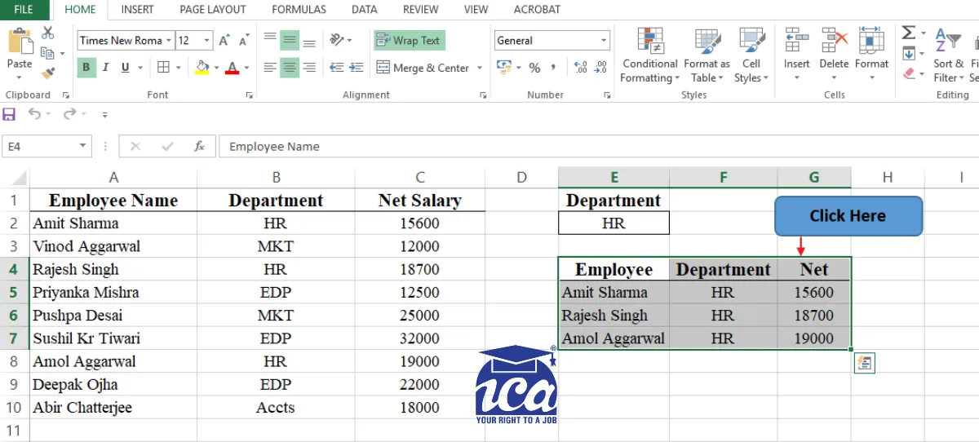Apply Percent Style format
Viewport: 979px width, 442px height.
click(x=534, y=68)
